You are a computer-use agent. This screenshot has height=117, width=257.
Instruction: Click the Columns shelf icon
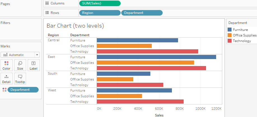[x=47, y=3]
